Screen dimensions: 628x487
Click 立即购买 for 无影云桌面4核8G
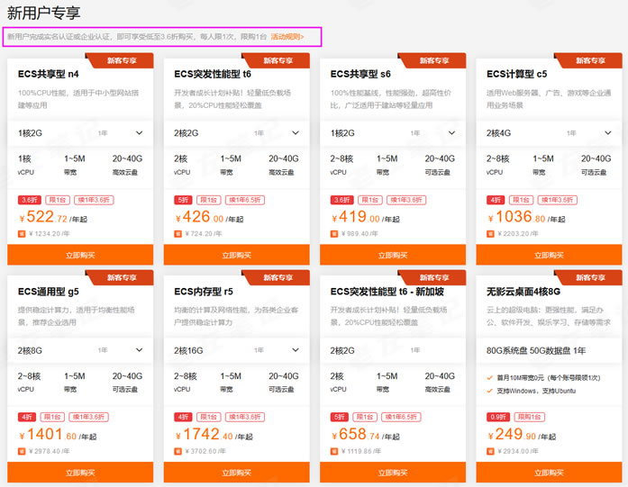[549, 473]
